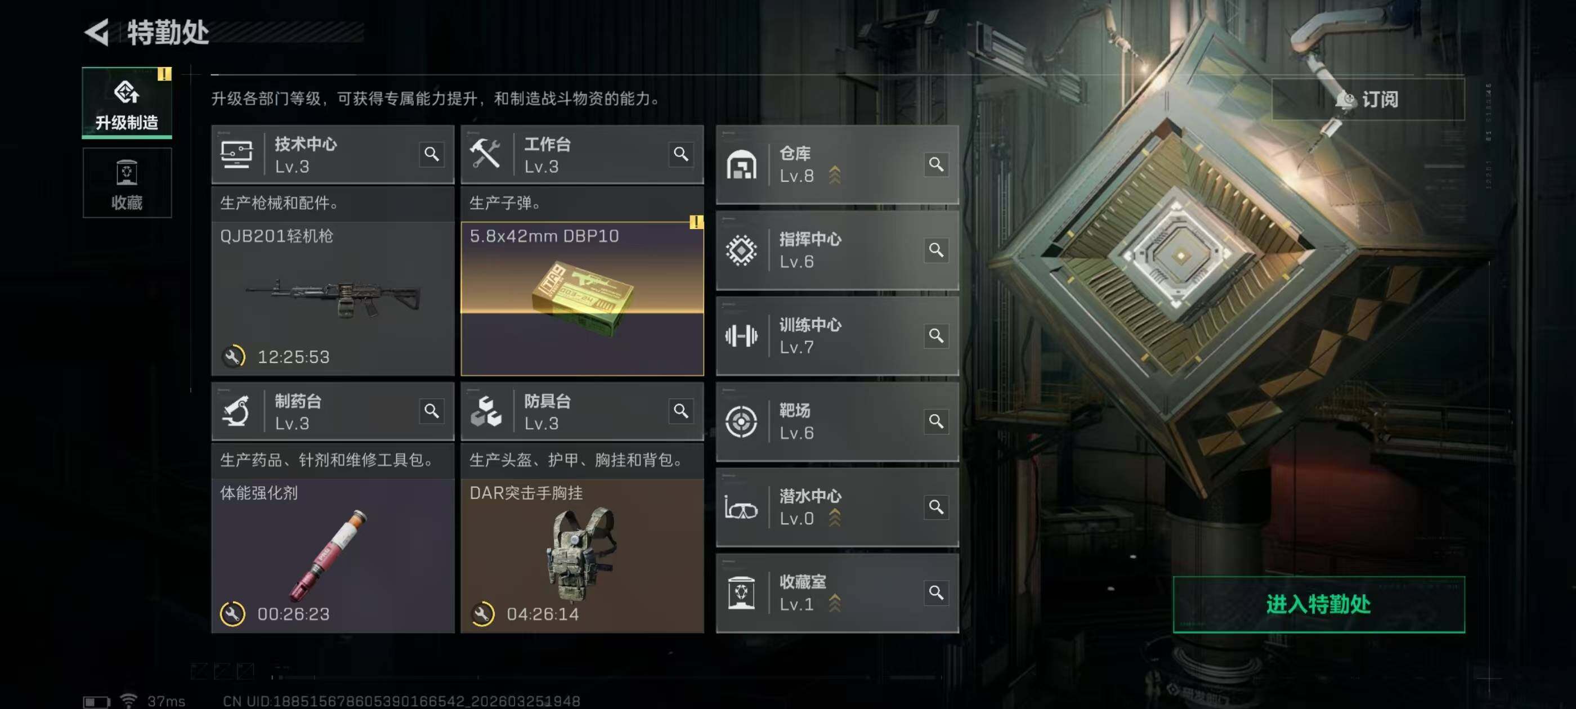The height and width of the screenshot is (709, 1576).
Task: Click the upgrade arrows beside 仓库 Lv.8
Action: point(835,175)
